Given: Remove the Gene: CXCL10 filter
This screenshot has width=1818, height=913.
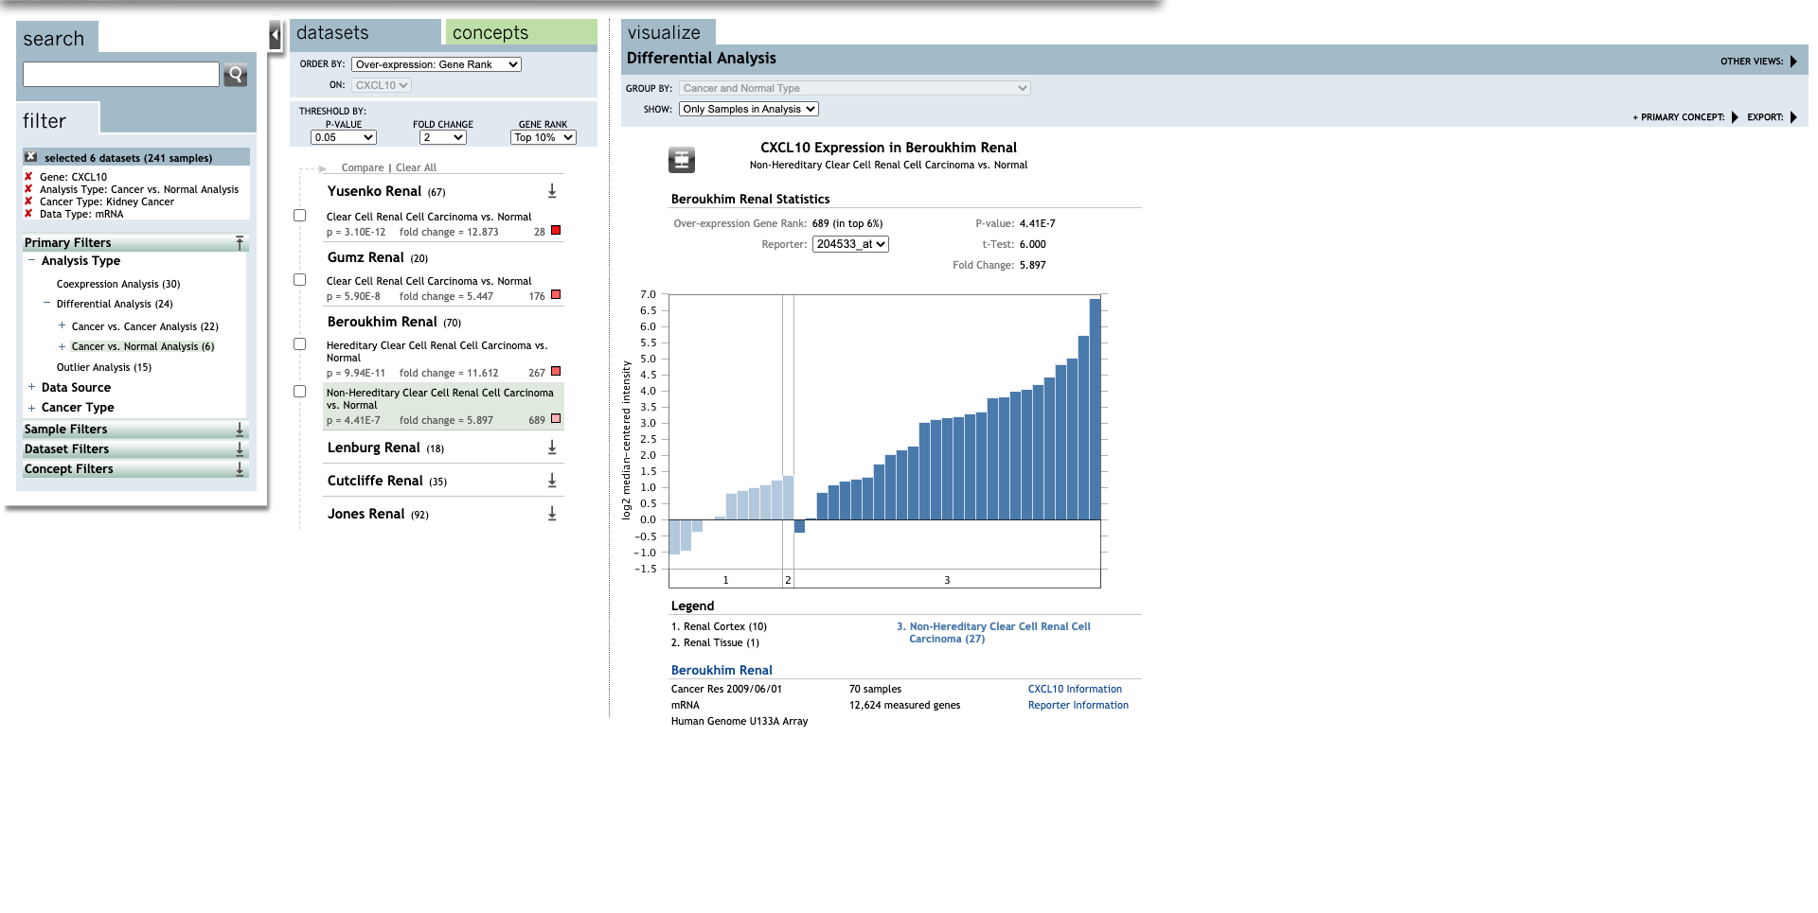Looking at the screenshot, I should [x=28, y=177].
